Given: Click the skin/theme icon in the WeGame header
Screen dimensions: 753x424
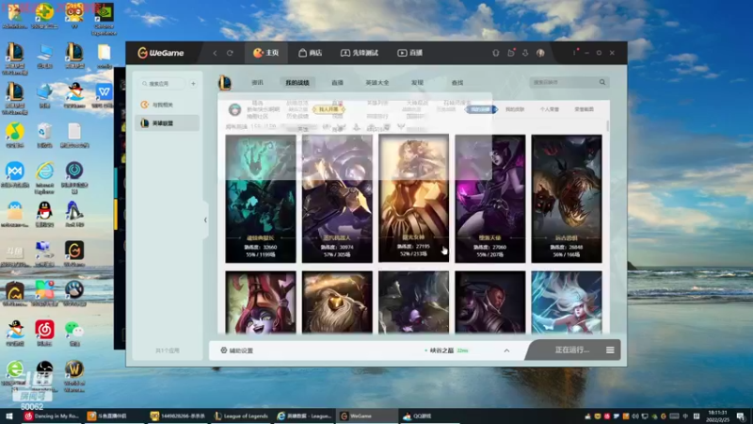Looking at the screenshot, I should point(496,53).
